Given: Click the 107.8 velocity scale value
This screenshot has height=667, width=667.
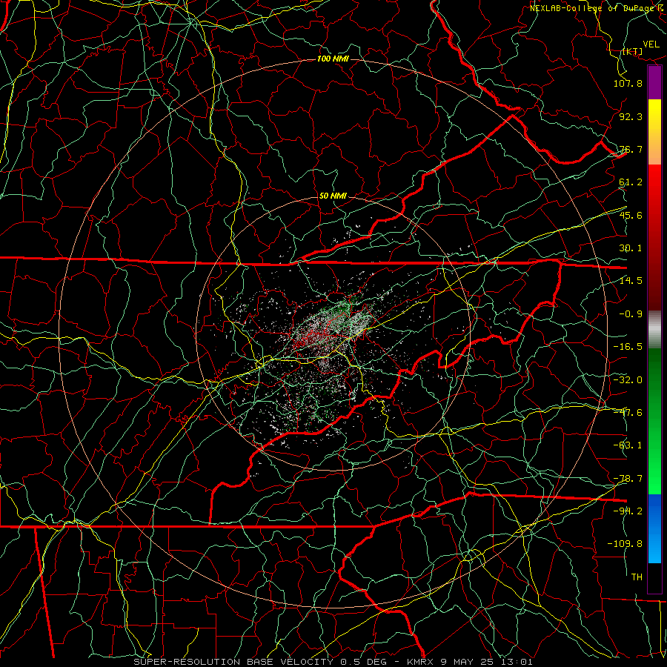Looking at the screenshot, I should (628, 83).
